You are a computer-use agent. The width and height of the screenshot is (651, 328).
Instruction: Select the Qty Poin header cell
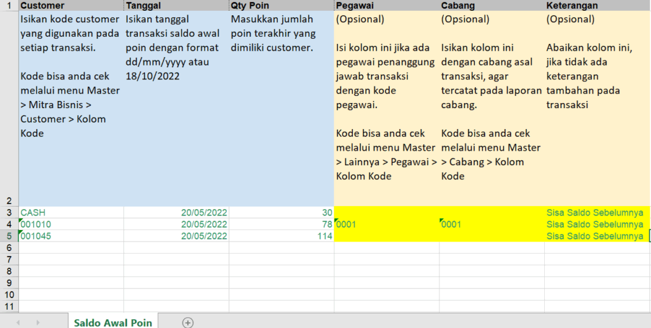click(281, 6)
